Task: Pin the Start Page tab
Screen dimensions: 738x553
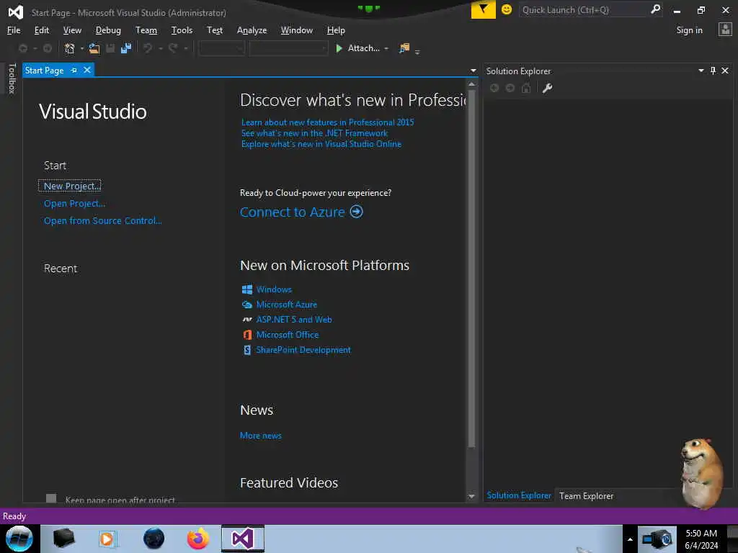Action: (74, 70)
